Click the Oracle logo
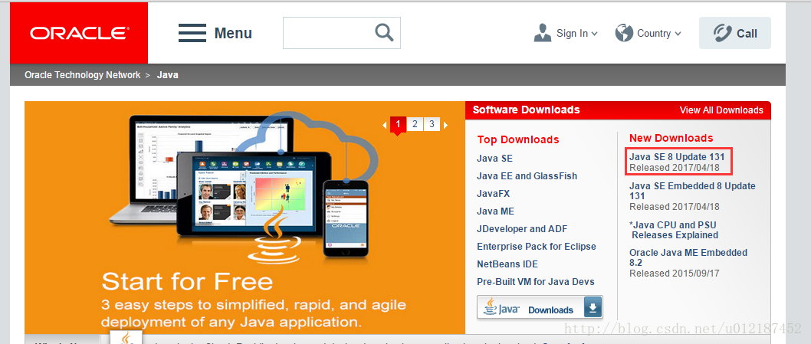 79,33
